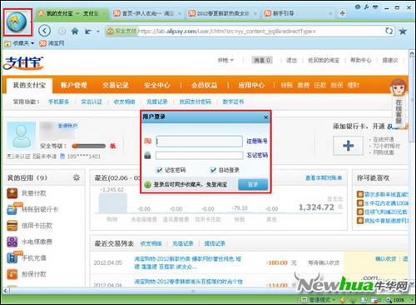Click the 安全等级 security level bar
Screen dimensions: 416x305
(x=89, y=146)
